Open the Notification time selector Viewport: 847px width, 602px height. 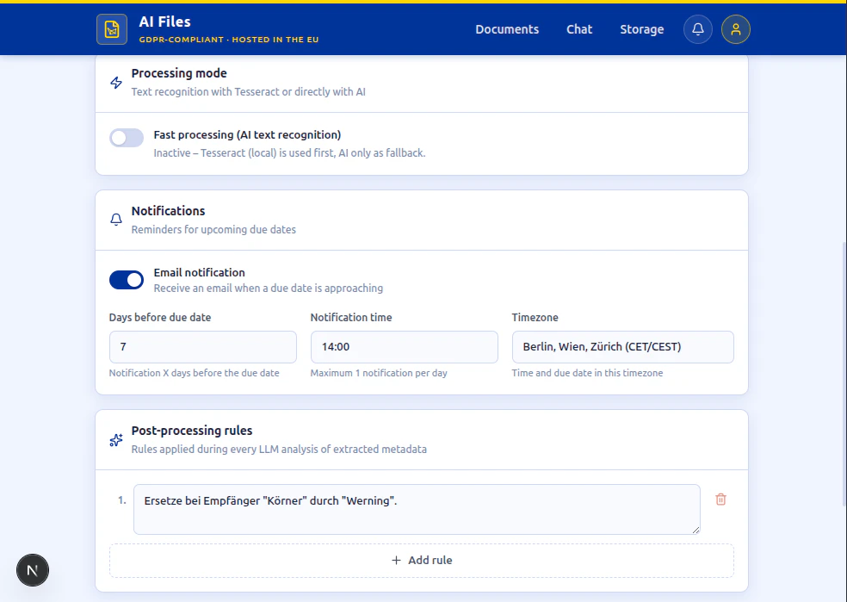(404, 346)
